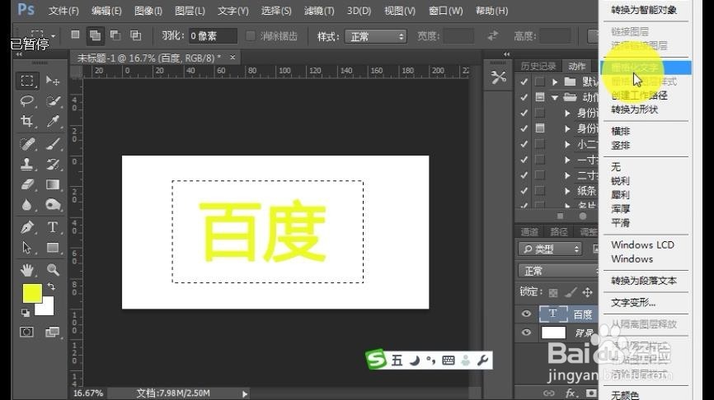Click the link layers chain icon
The width and height of the screenshot is (714, 400).
(x=549, y=393)
